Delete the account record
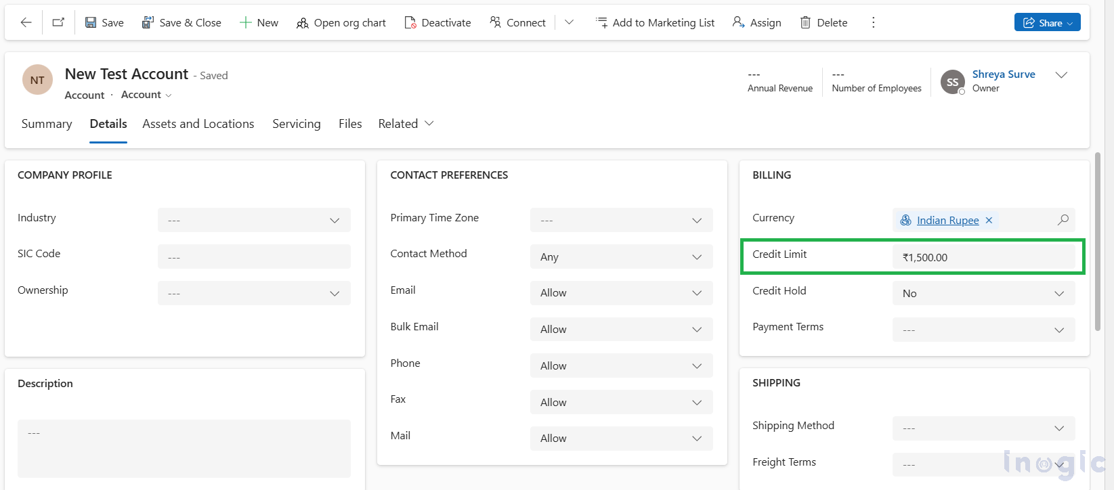The image size is (1114, 490). 823,22
